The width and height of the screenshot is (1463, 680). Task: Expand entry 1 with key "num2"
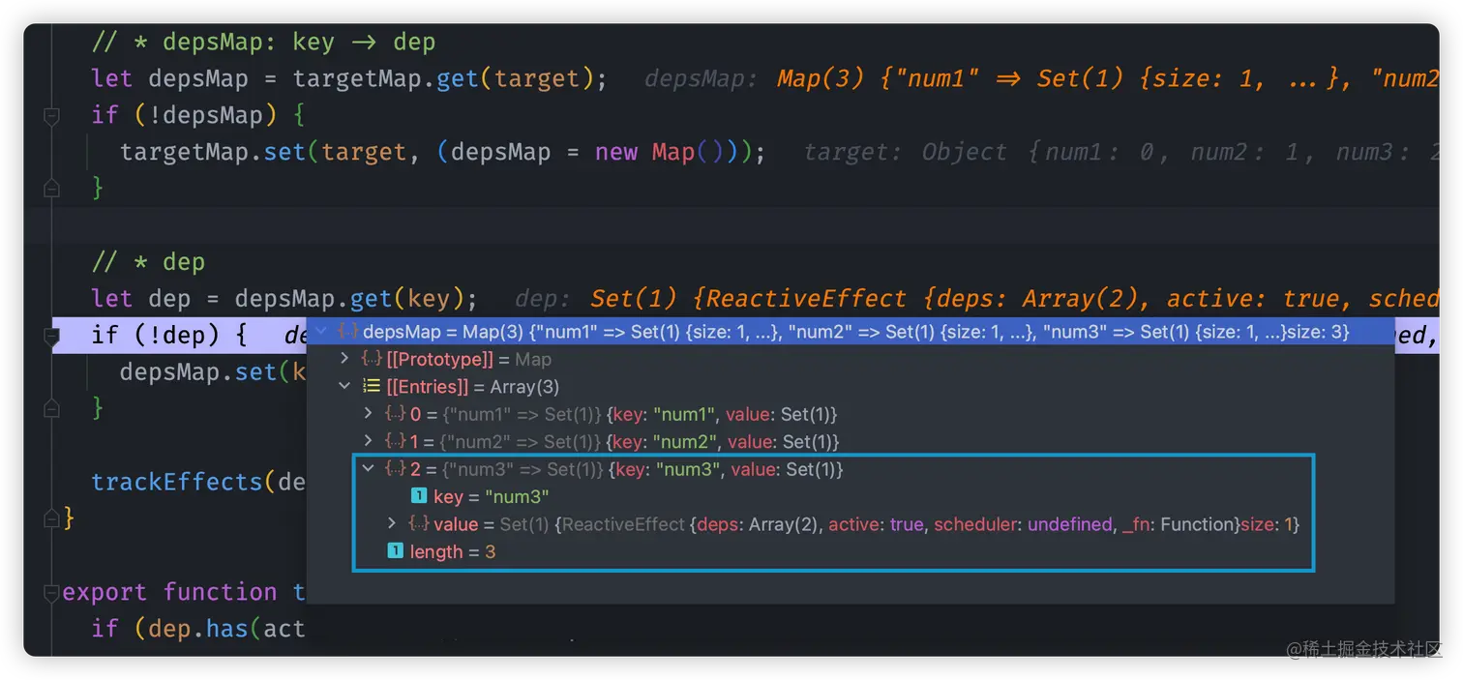coord(368,441)
